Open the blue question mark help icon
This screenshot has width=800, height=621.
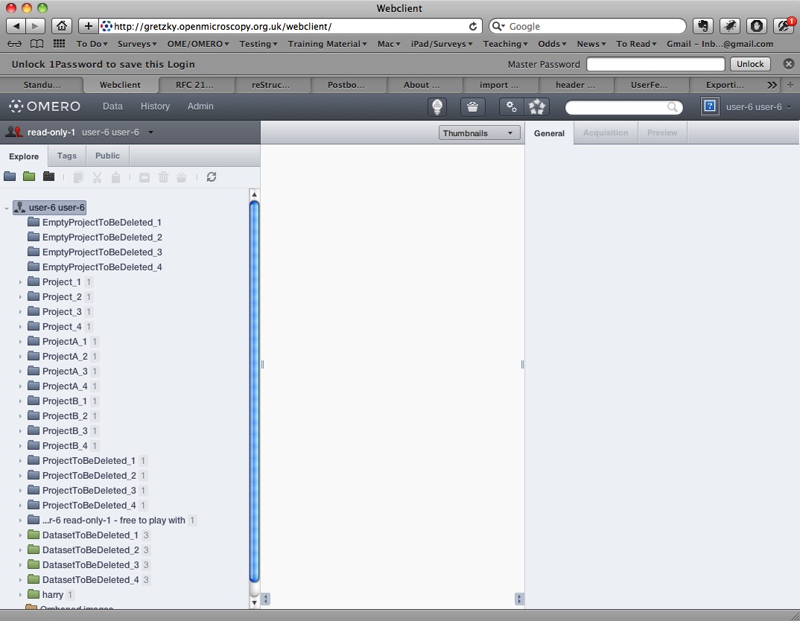coord(710,107)
